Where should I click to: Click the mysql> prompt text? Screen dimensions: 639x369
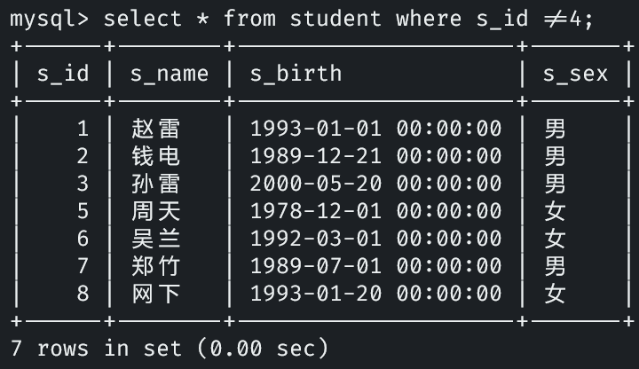49,19
